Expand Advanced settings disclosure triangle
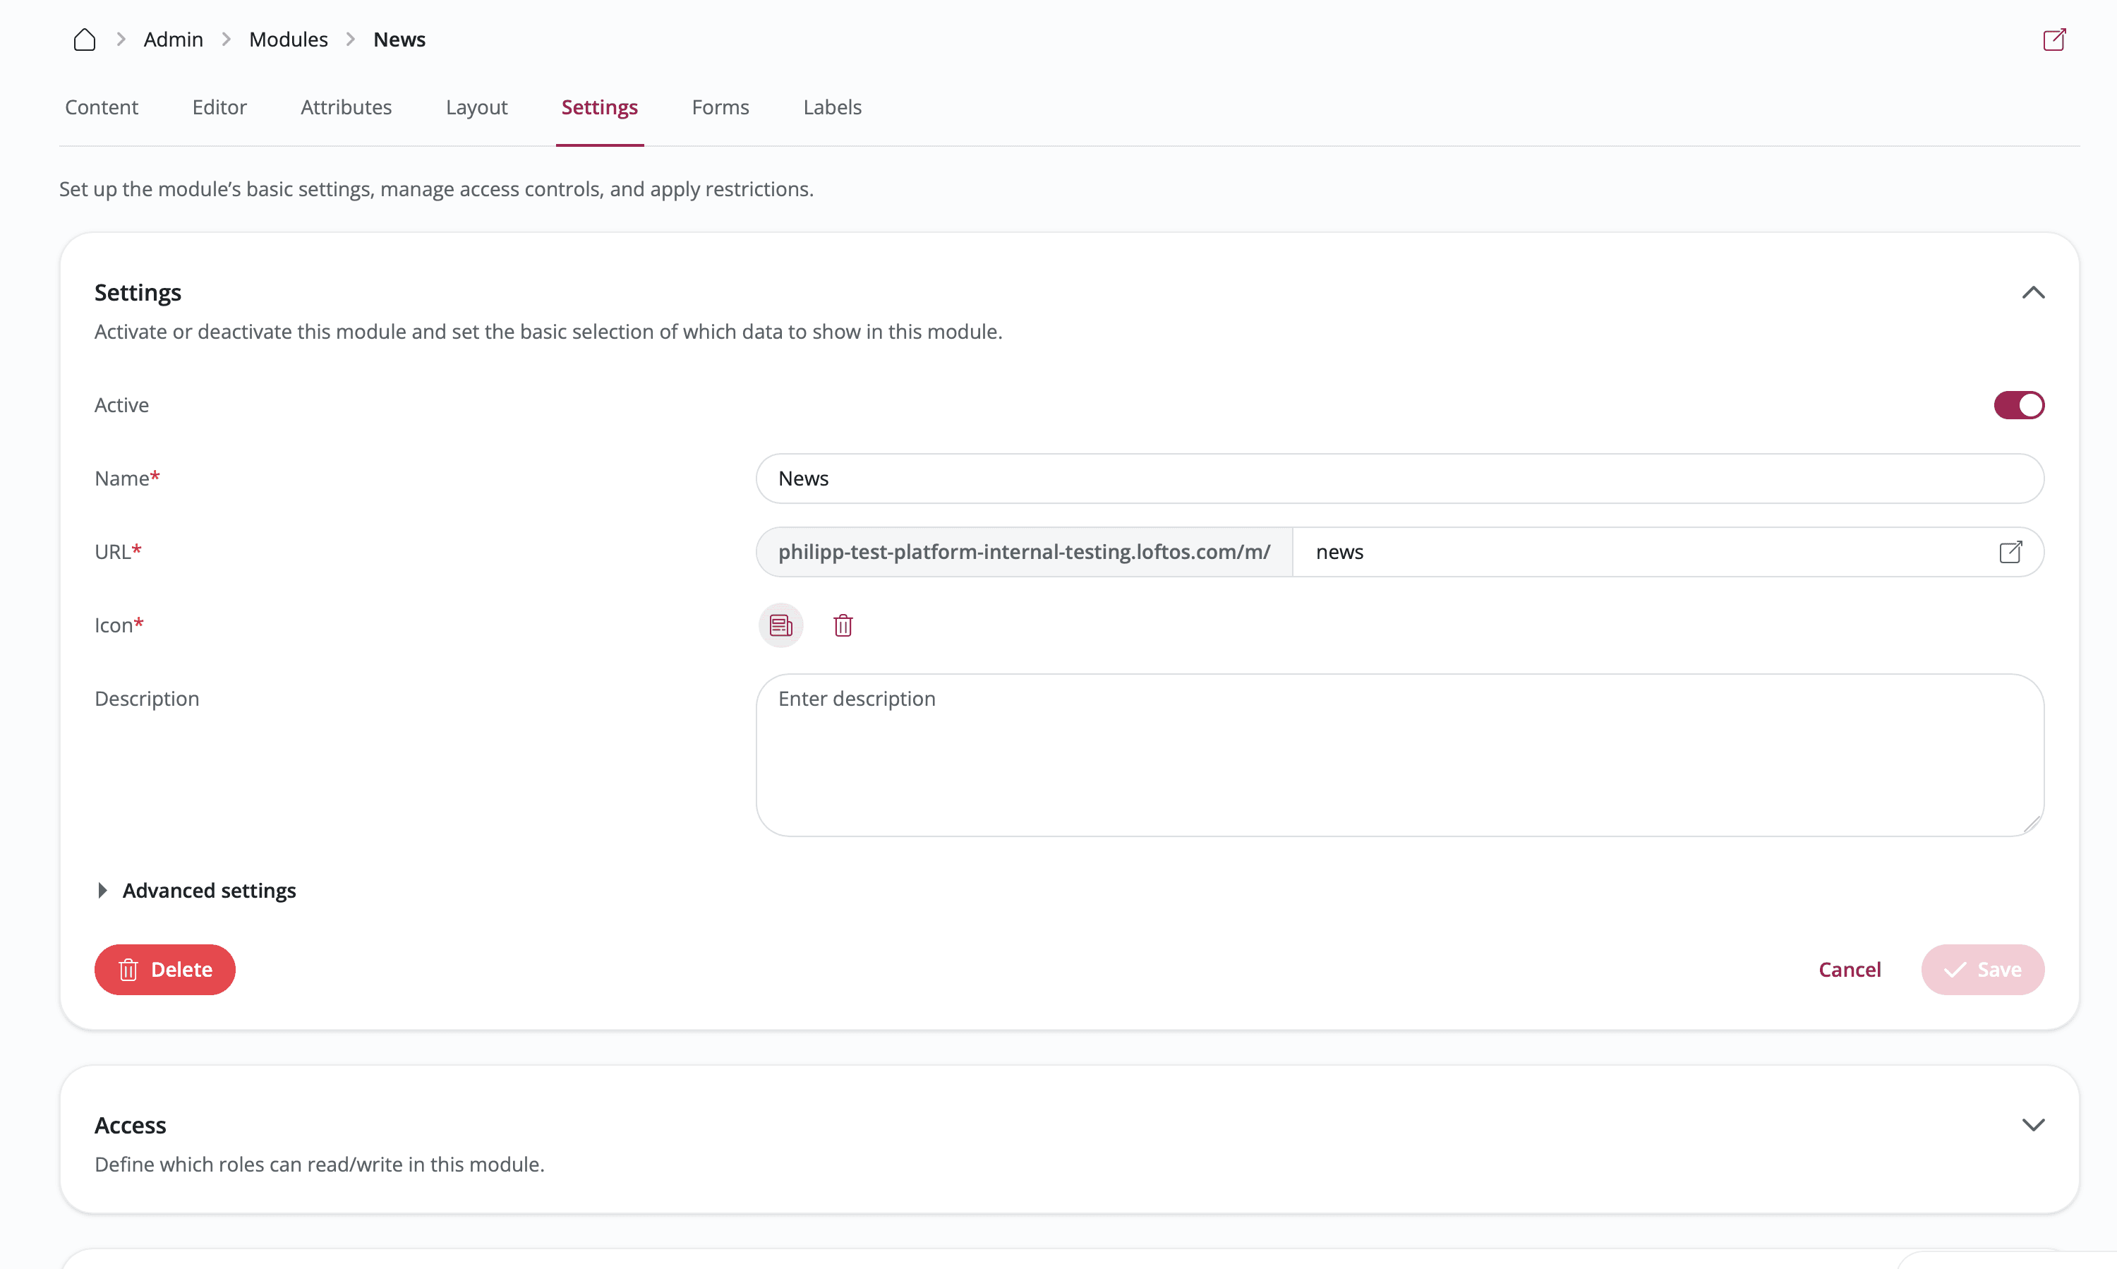This screenshot has width=2117, height=1269. 102,890
